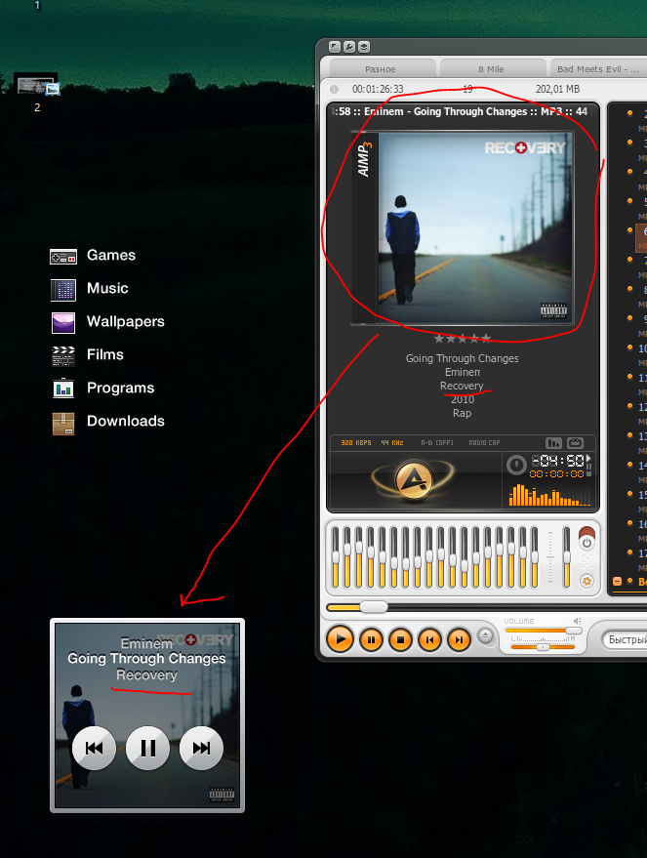Switch to the Разное playlist tab
The height and width of the screenshot is (858, 647).
(x=381, y=69)
